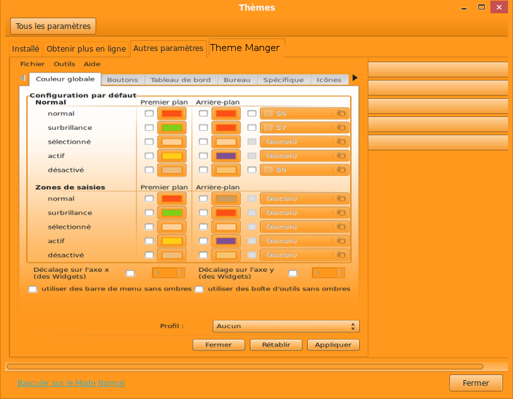
Task: Enable Zones de saisies normal Arrière-plan checkbox
Action: tap(204, 198)
